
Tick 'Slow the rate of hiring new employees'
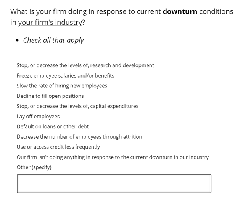tap(62, 86)
